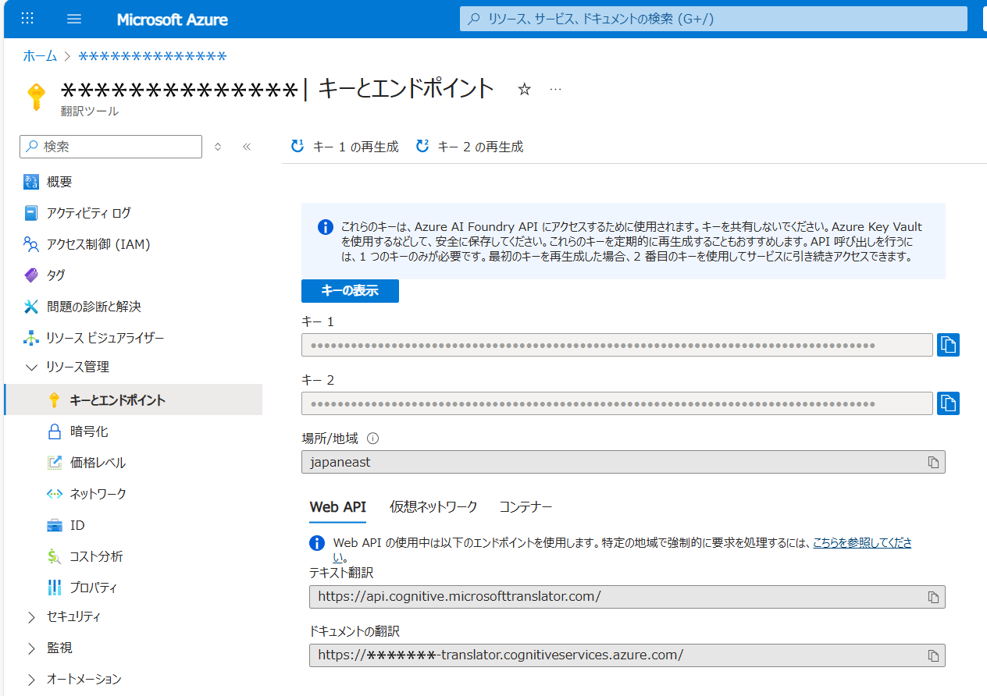This screenshot has width=987, height=696.
Task: Copy the text translation endpoint URL
Action: (x=933, y=597)
